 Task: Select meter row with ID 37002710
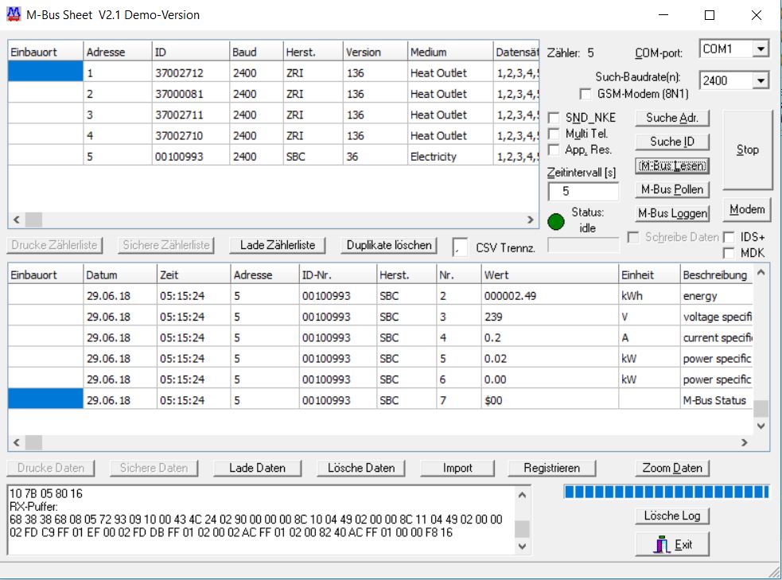click(x=274, y=135)
